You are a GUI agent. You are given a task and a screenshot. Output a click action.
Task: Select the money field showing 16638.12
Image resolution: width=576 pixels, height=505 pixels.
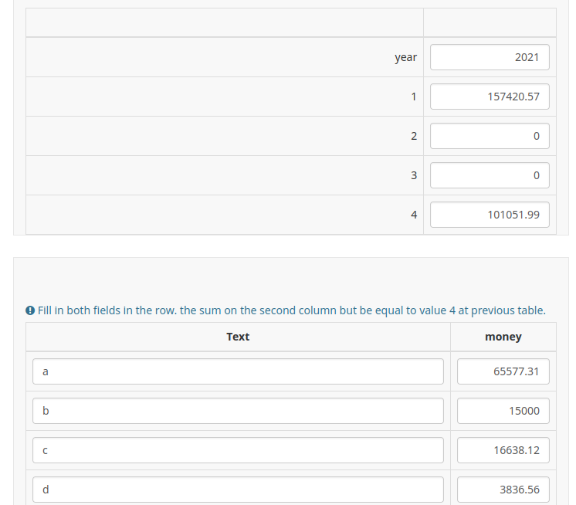503,450
